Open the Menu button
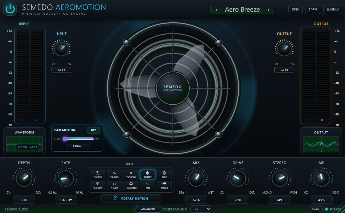The height and width of the screenshot is (213, 345). tap(333, 9)
